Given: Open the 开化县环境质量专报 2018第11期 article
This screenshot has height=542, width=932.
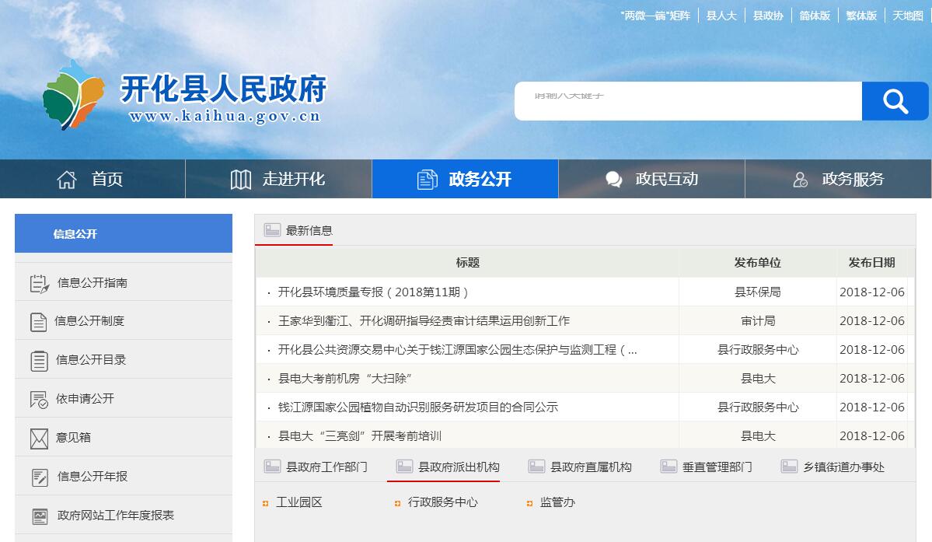Looking at the screenshot, I should [373, 292].
